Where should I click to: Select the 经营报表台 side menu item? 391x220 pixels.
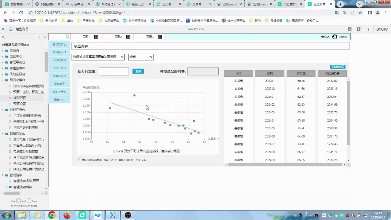pos(59,52)
